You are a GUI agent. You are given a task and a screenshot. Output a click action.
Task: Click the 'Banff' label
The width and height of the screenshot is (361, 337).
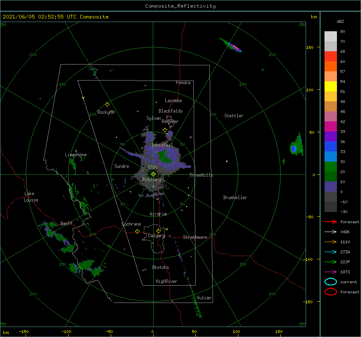coord(66,223)
